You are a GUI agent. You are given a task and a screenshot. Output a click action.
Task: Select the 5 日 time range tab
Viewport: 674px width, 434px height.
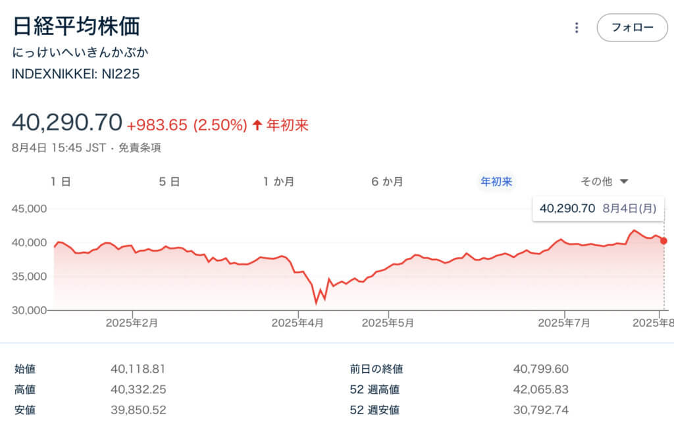tap(169, 182)
